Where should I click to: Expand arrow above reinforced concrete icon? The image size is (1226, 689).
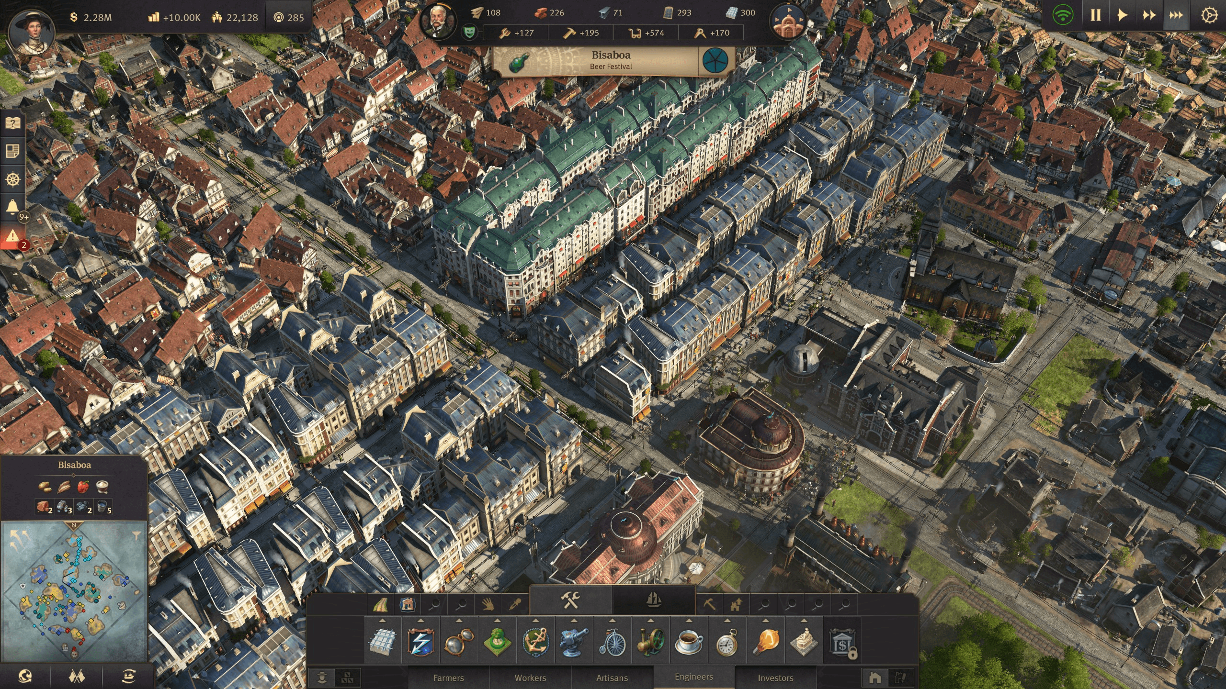point(382,620)
